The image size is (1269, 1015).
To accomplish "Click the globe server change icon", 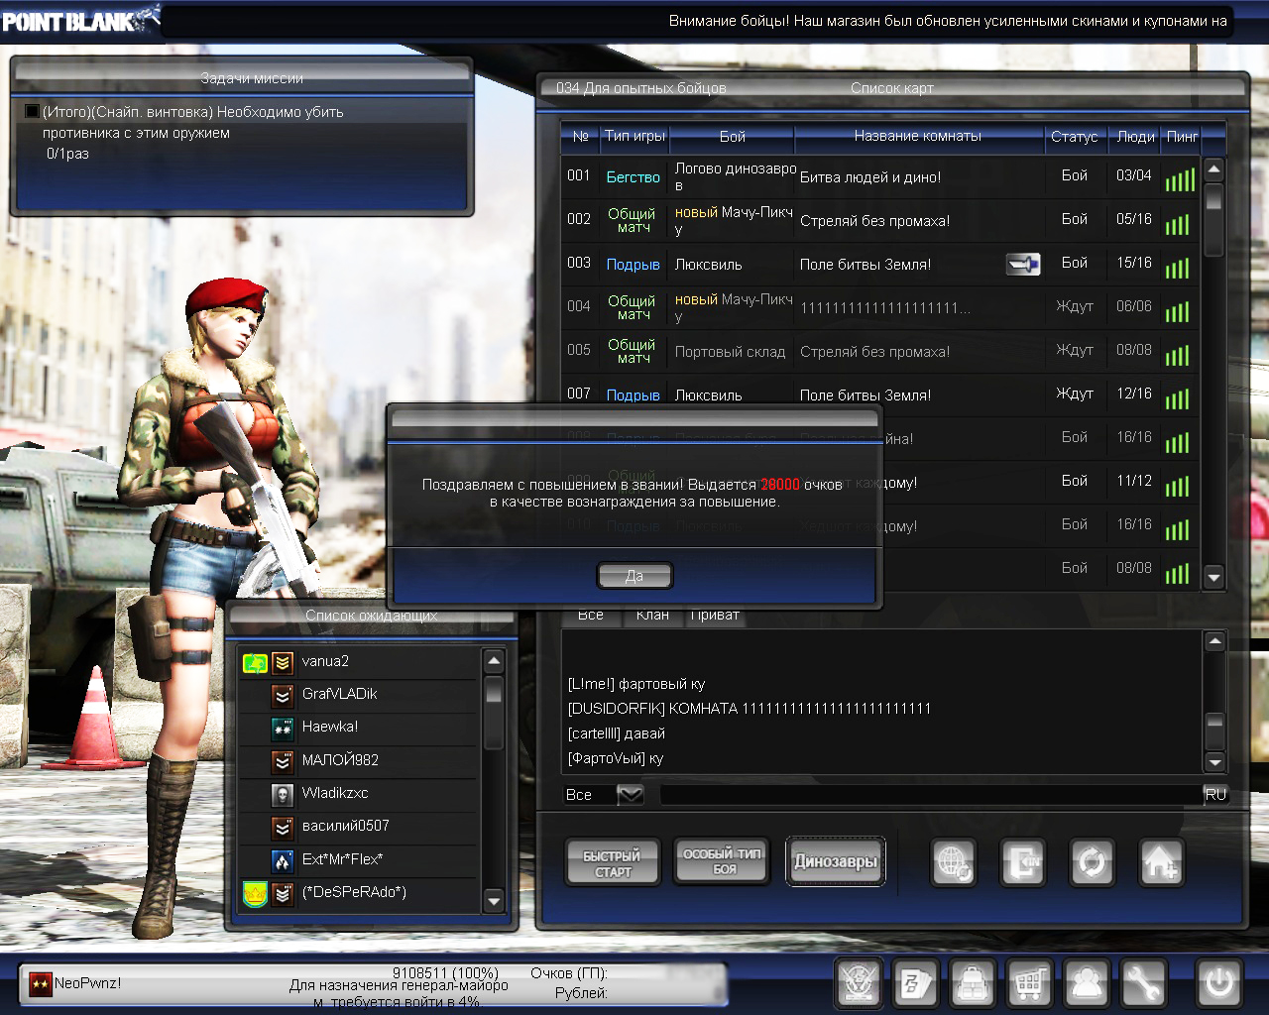I will [x=954, y=862].
